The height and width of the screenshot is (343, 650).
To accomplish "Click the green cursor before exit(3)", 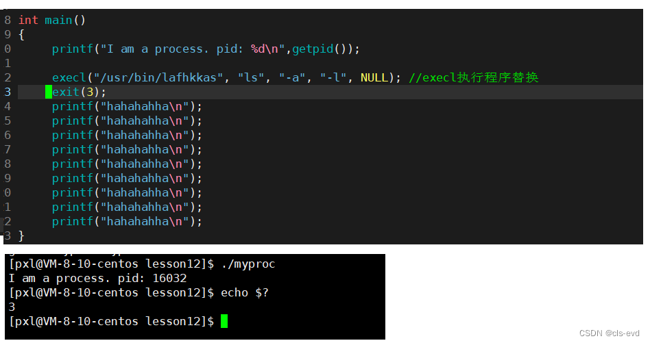I will tap(49, 92).
